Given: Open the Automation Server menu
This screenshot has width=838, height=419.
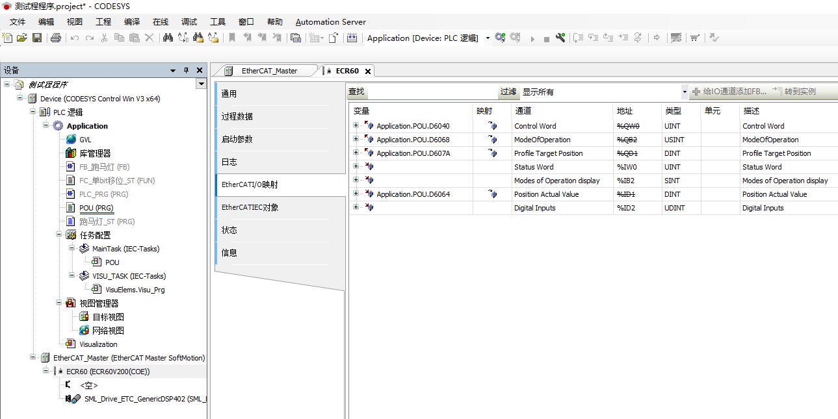Looking at the screenshot, I should point(331,21).
